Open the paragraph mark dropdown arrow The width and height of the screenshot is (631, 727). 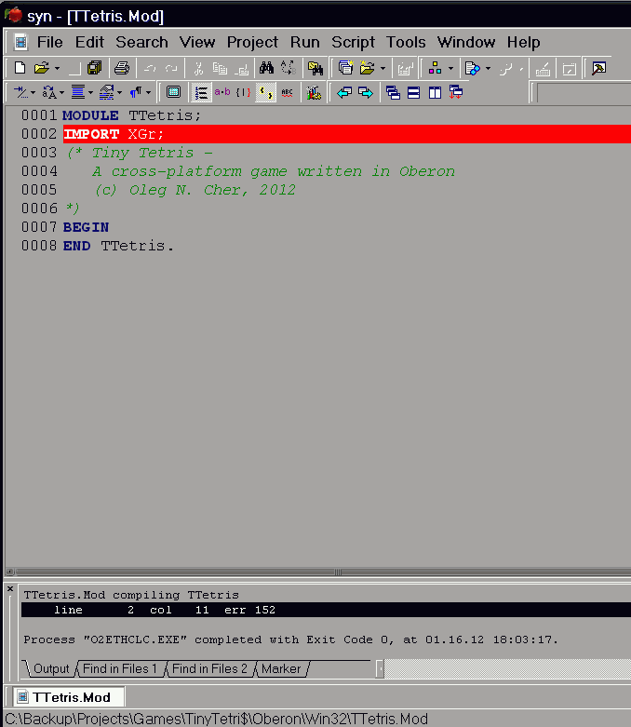[148, 92]
